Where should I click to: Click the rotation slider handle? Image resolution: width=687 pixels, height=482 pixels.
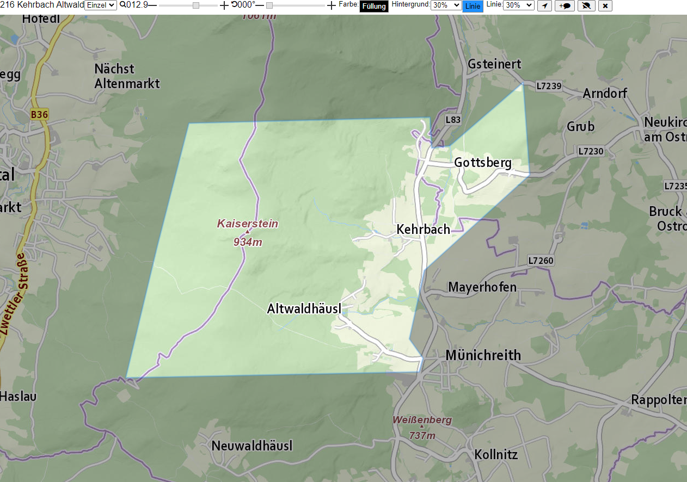tap(269, 5)
